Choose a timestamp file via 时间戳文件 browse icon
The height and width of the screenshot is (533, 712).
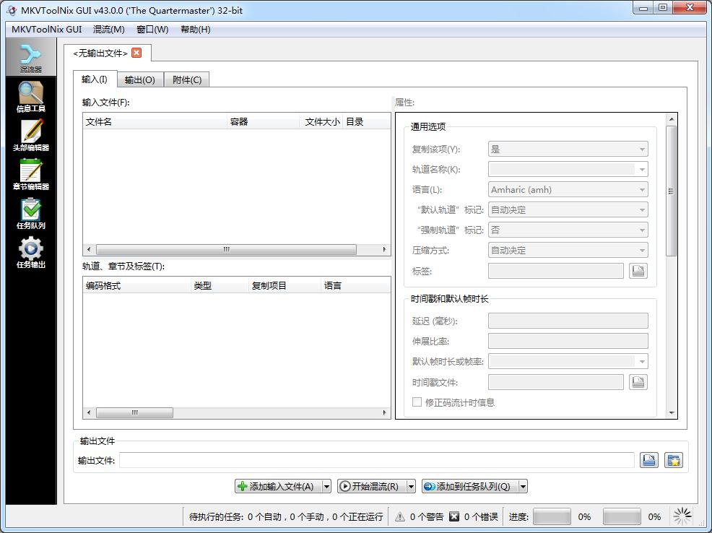[638, 381]
